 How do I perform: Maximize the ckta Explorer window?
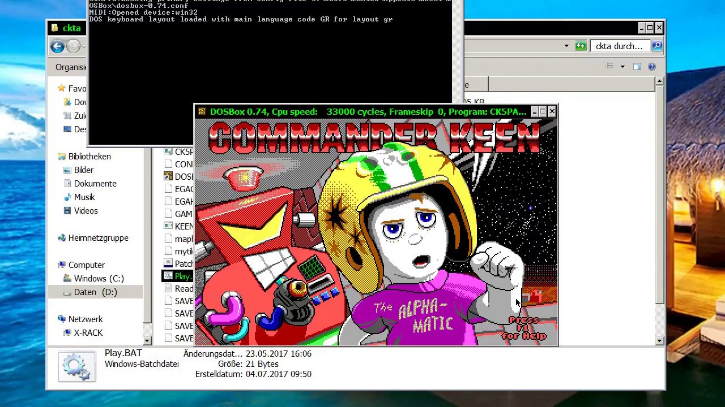pos(650,28)
